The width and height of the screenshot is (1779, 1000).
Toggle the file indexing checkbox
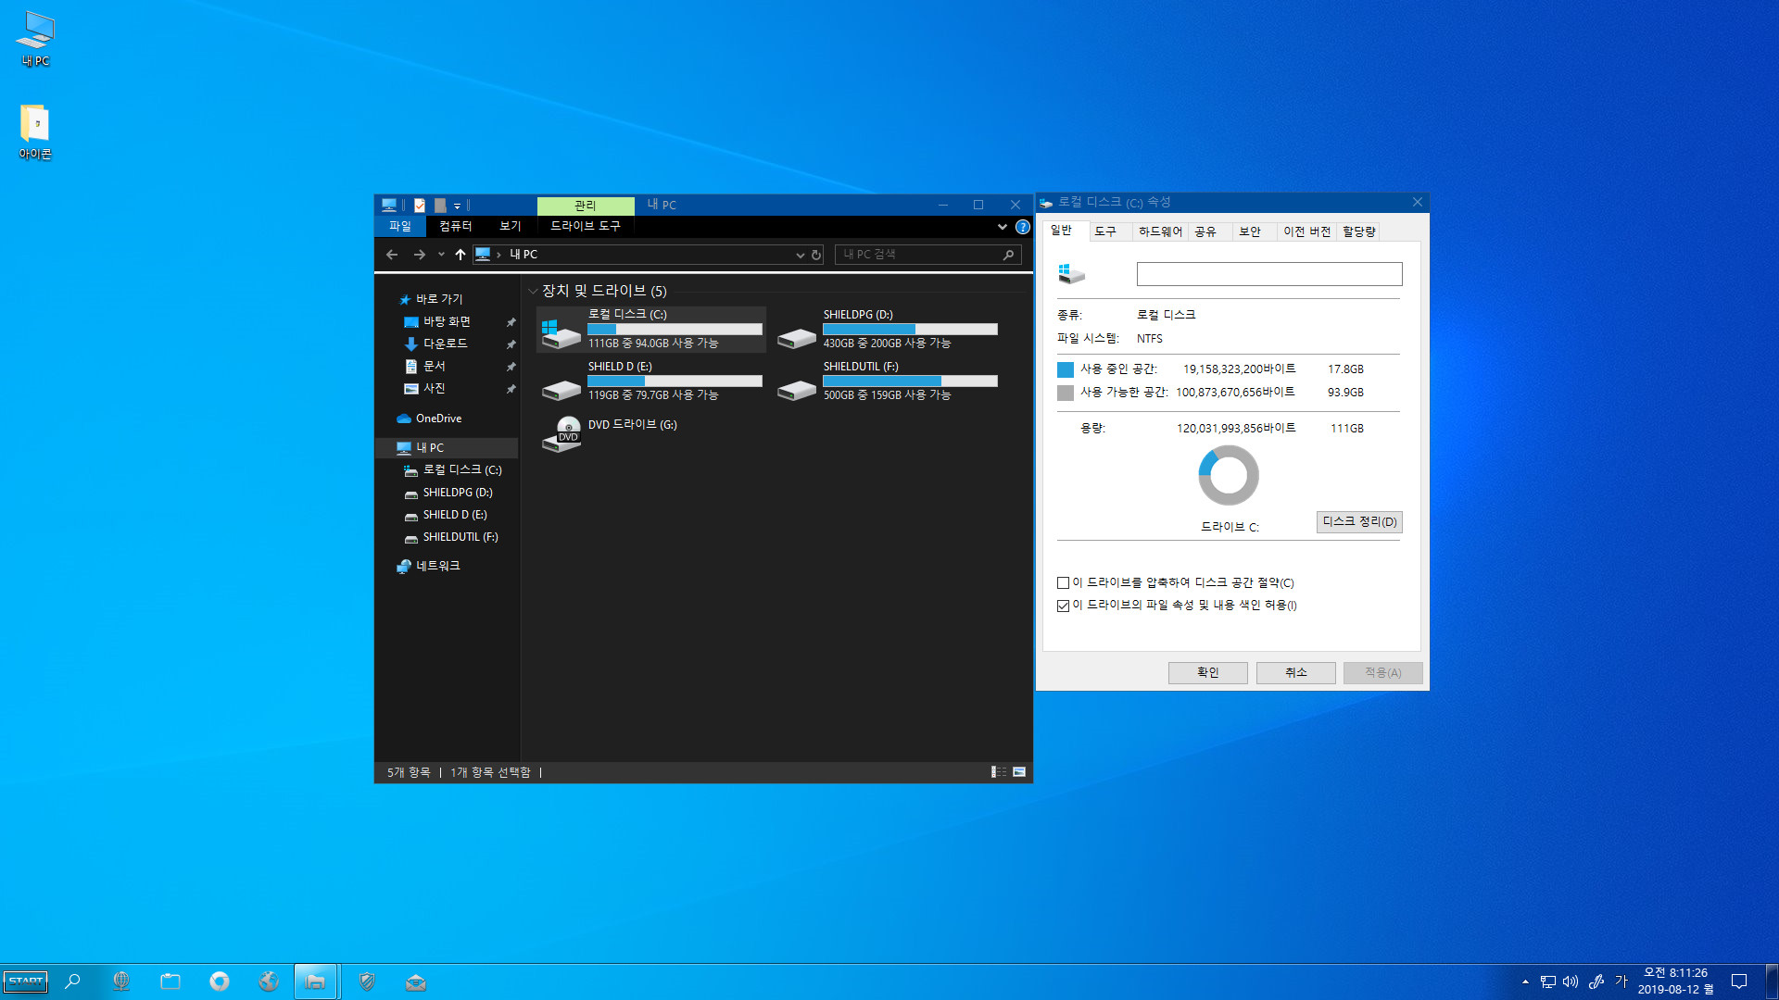(1063, 606)
